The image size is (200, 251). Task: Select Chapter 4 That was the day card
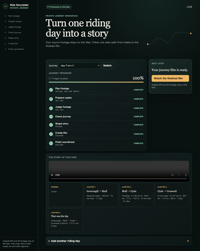(66, 220)
